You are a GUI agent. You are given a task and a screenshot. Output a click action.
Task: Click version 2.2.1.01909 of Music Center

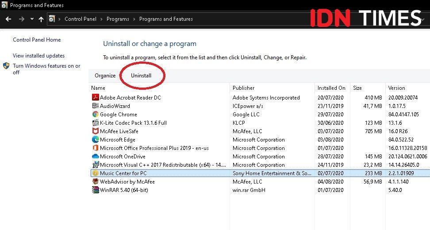401,173
